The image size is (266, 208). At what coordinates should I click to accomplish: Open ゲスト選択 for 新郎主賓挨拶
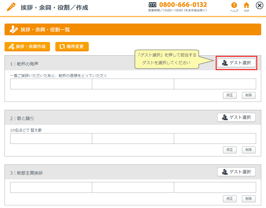pos(236,172)
